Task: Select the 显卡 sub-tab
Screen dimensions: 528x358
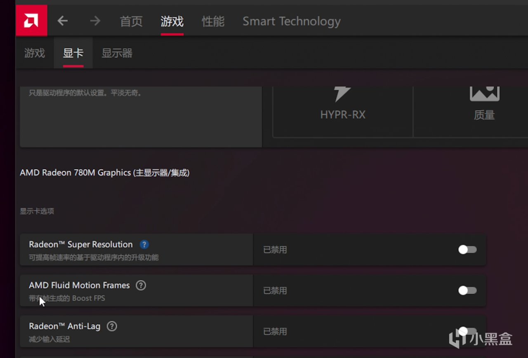Action: tap(73, 53)
